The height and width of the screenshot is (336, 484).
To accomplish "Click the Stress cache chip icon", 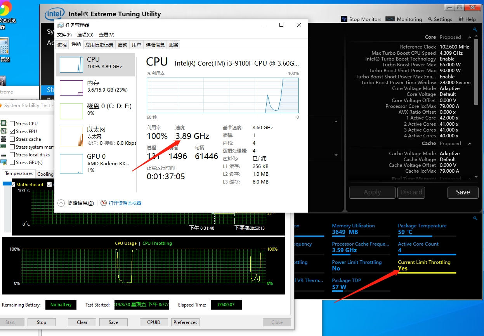I will point(3,139).
